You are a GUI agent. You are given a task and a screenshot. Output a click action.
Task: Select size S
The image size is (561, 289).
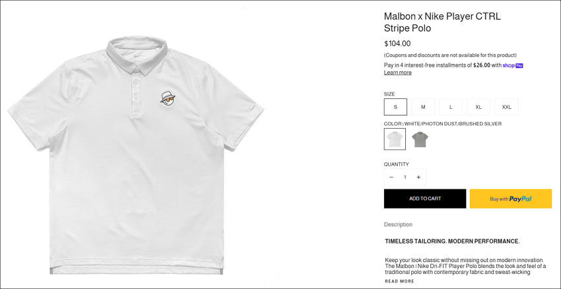click(x=395, y=107)
